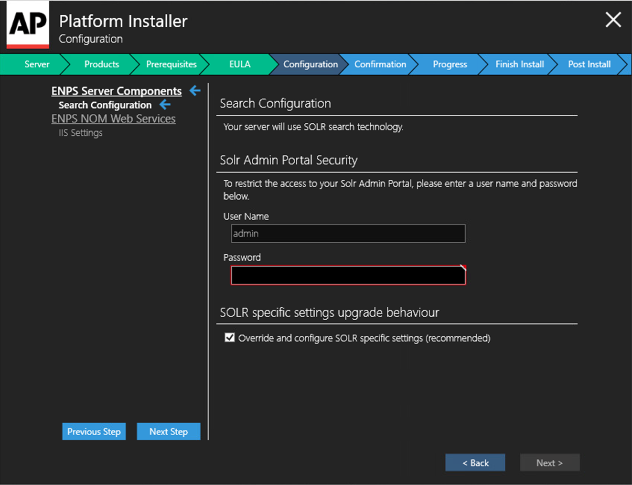Select the Configuration step

[311, 64]
